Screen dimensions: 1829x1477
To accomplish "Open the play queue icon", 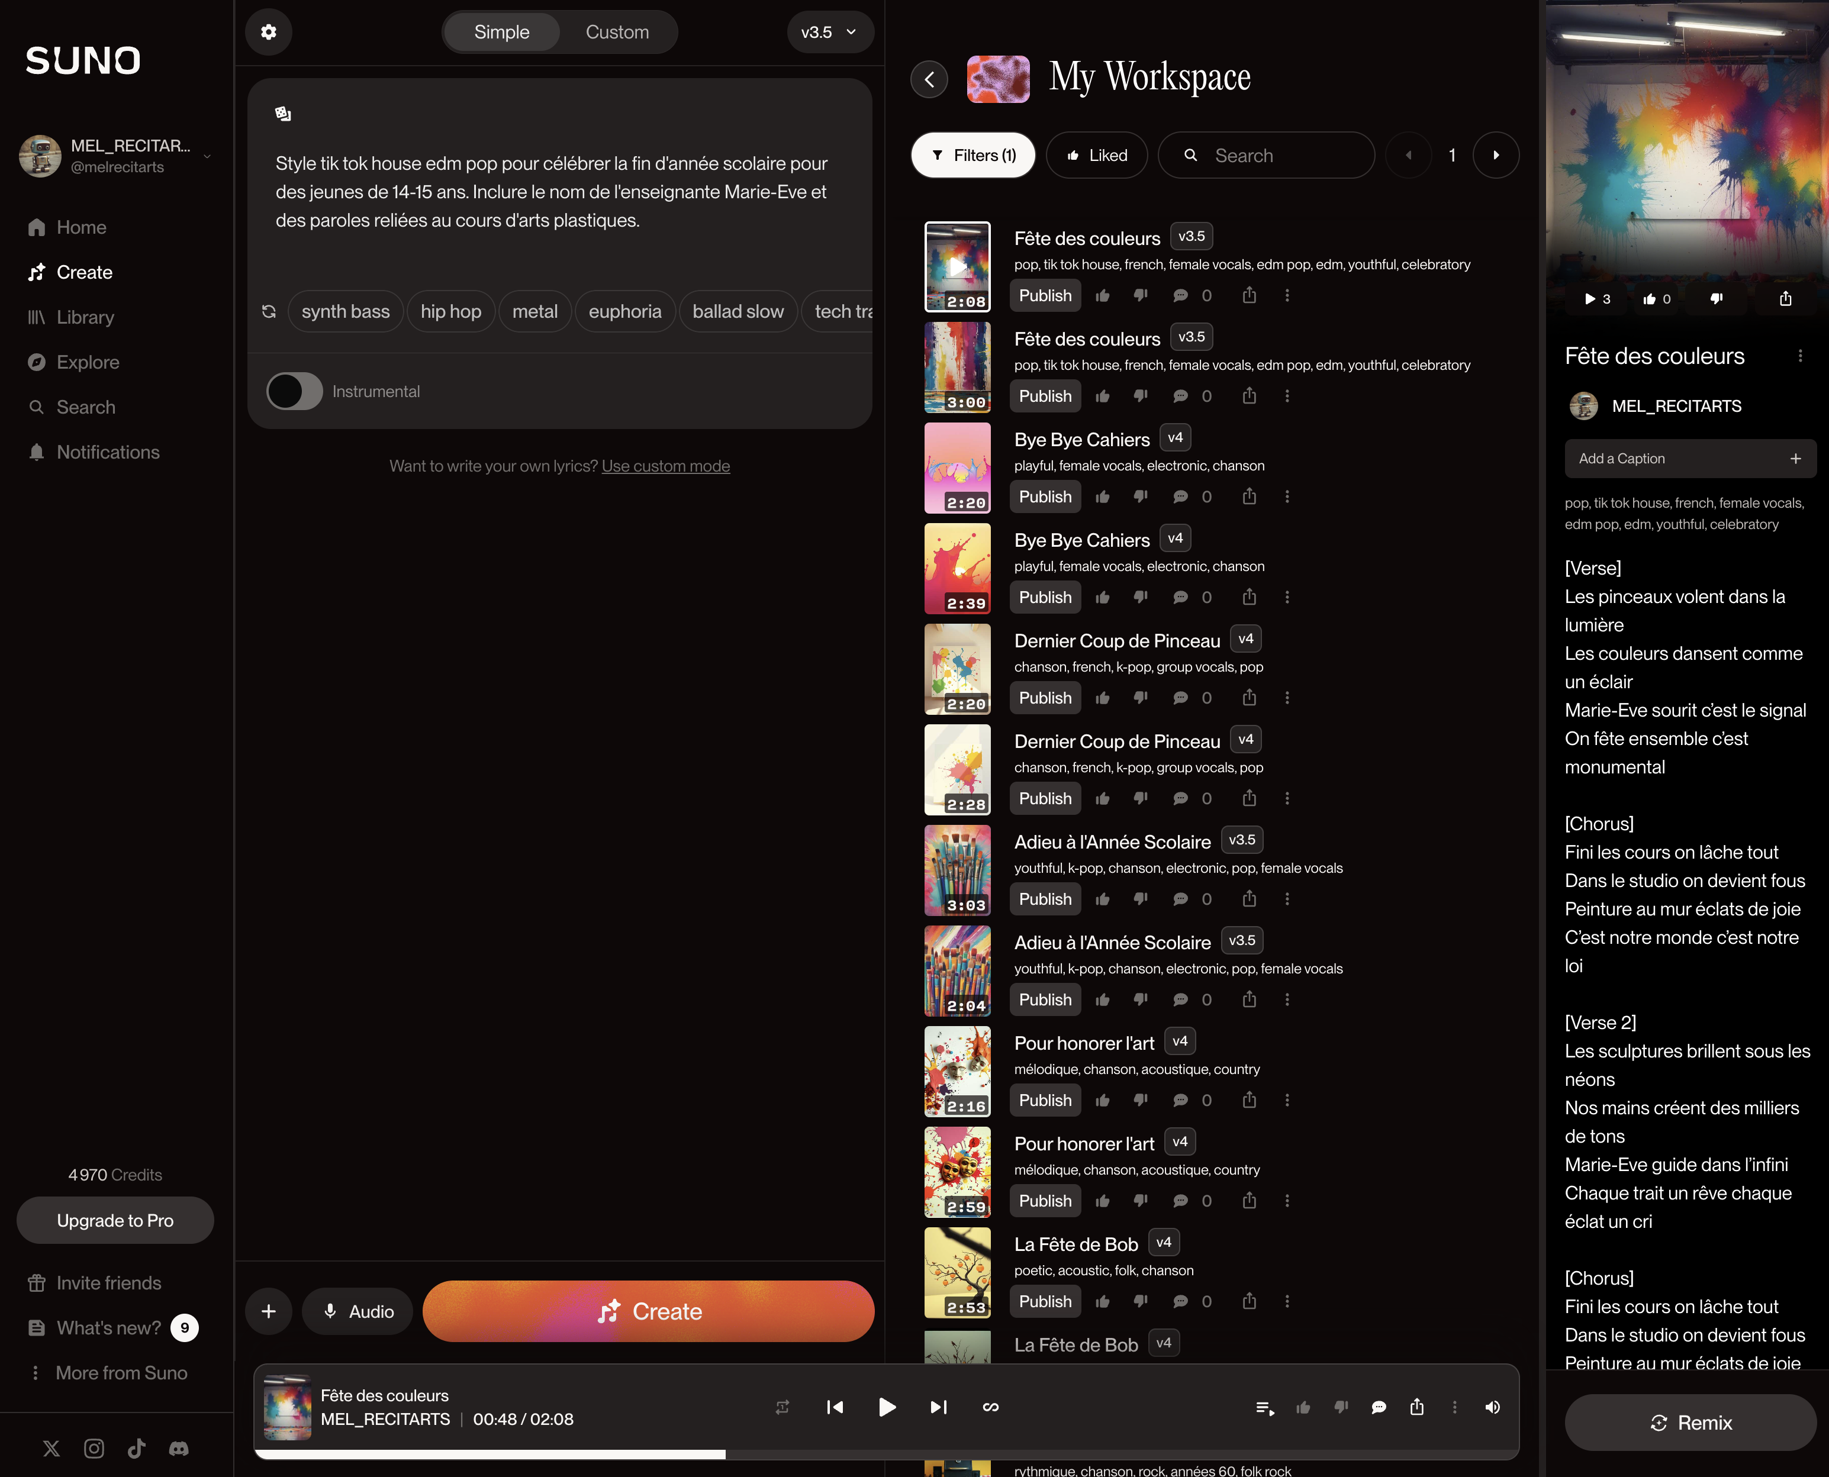I will 1265,1408.
